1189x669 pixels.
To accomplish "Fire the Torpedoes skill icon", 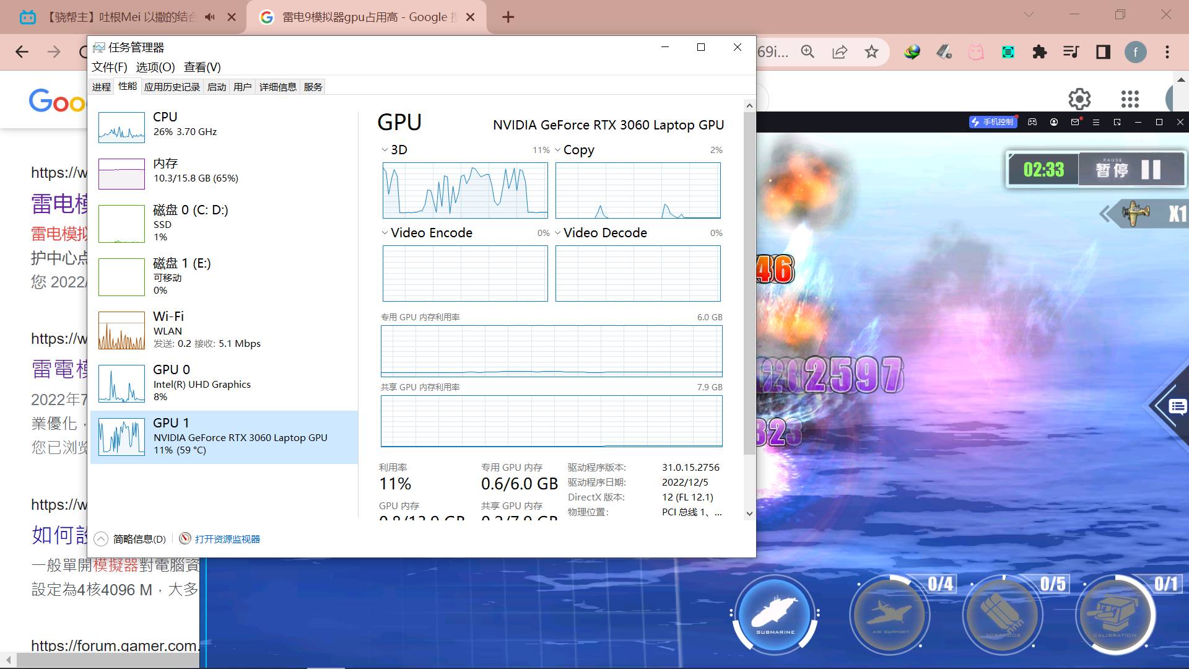I will (x=1003, y=615).
